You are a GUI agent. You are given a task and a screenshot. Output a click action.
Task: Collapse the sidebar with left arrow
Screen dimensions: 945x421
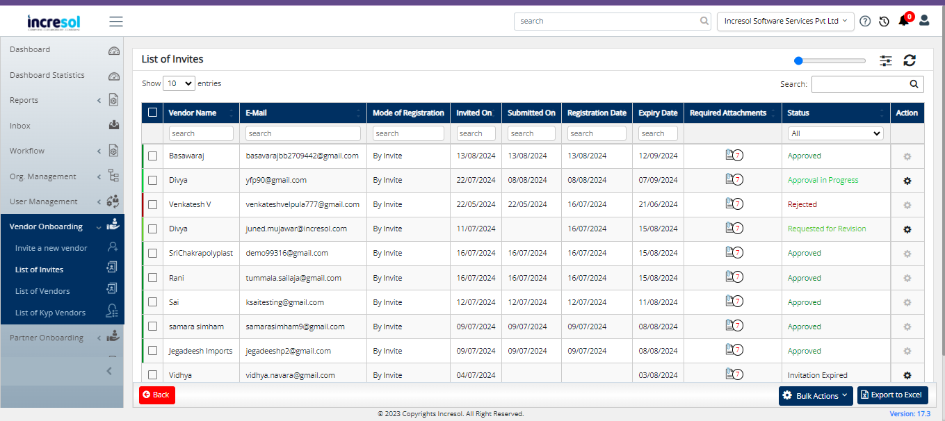109,372
